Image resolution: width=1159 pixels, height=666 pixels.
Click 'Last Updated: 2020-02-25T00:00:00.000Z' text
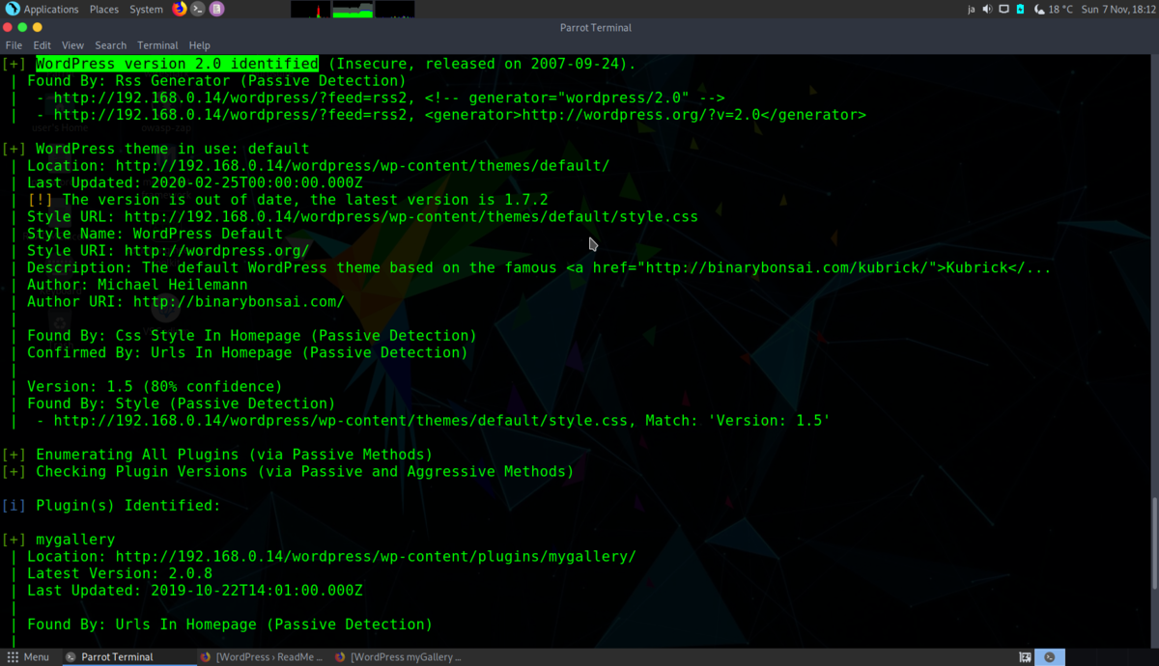pos(194,182)
